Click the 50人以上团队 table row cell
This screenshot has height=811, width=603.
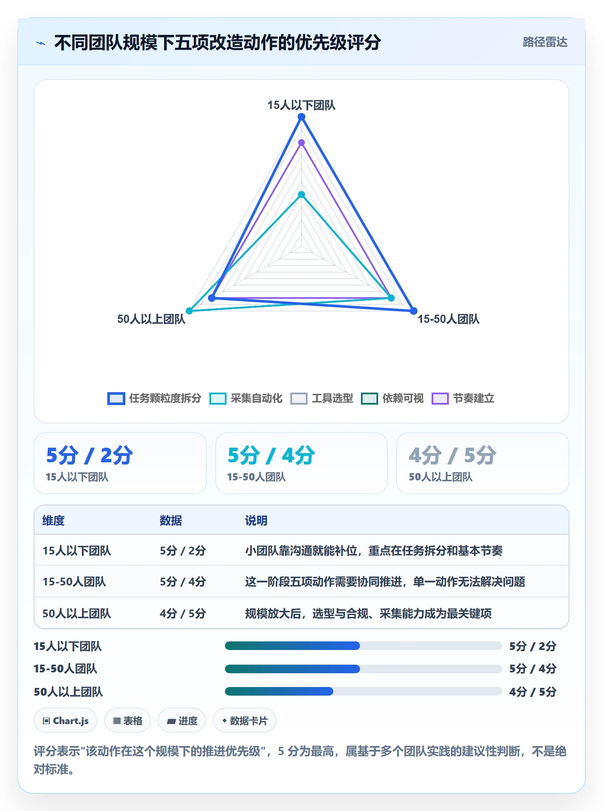coord(77,613)
